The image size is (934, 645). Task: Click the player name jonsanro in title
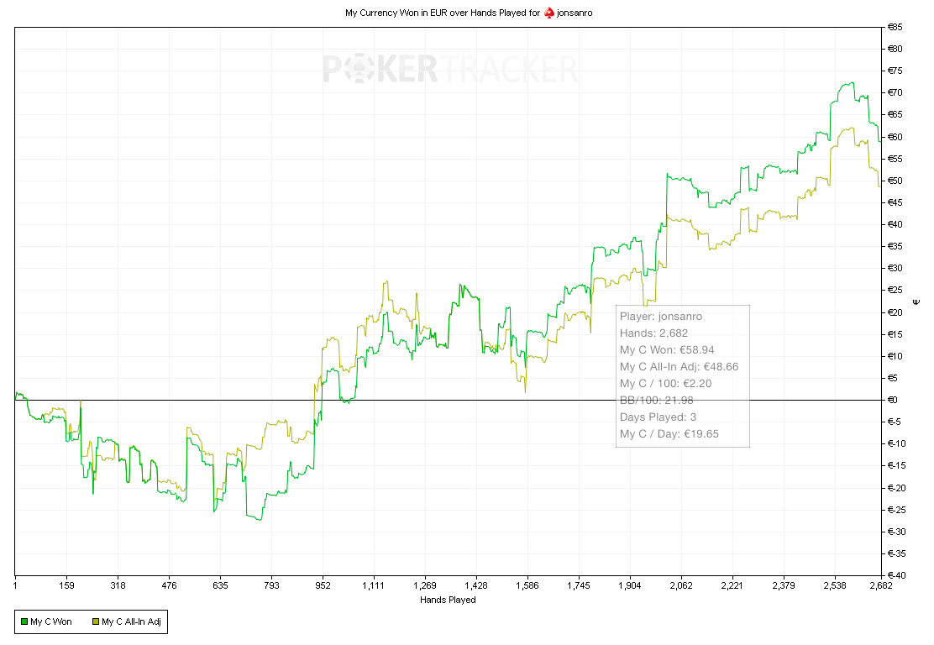click(575, 13)
